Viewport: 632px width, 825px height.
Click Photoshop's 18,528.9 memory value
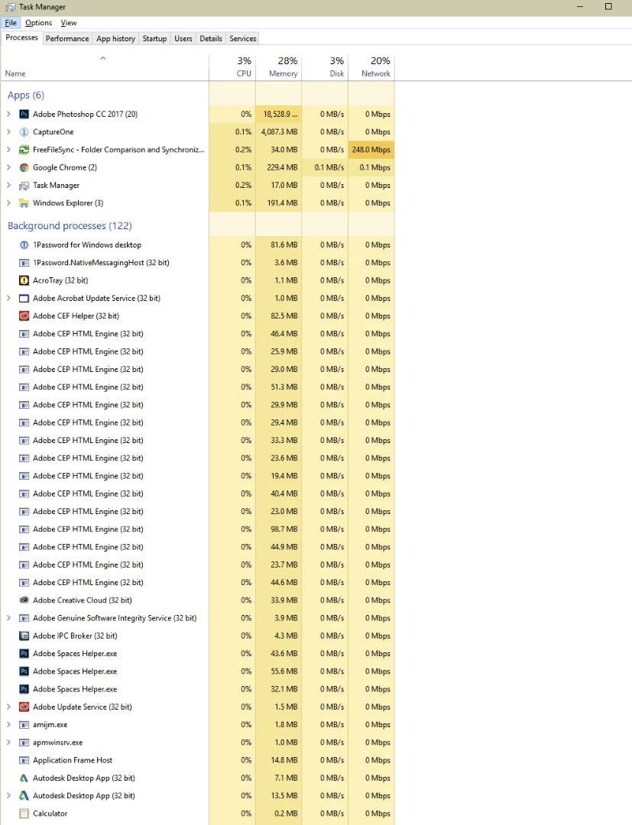(x=280, y=114)
